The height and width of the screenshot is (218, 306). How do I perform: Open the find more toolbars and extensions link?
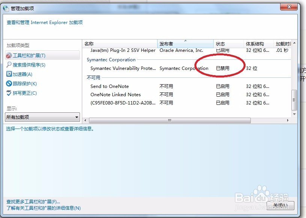[x=33, y=201]
